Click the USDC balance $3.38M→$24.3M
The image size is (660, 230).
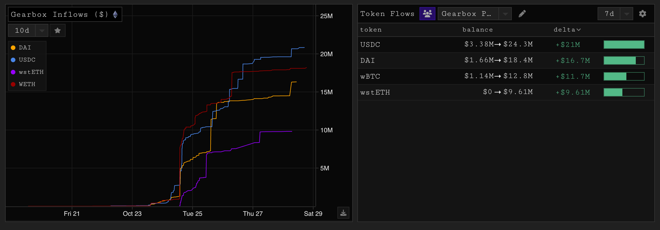[499, 44]
